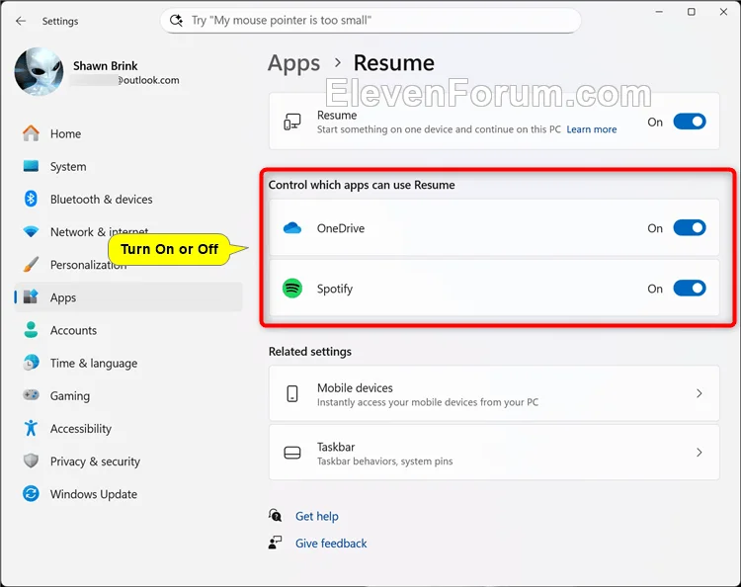Open Accessibility settings

128,428
